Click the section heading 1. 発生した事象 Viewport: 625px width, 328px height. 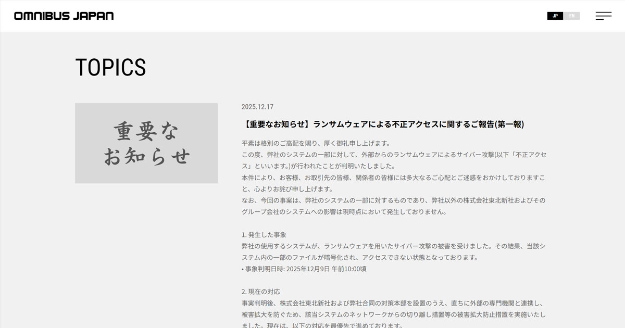point(264,235)
